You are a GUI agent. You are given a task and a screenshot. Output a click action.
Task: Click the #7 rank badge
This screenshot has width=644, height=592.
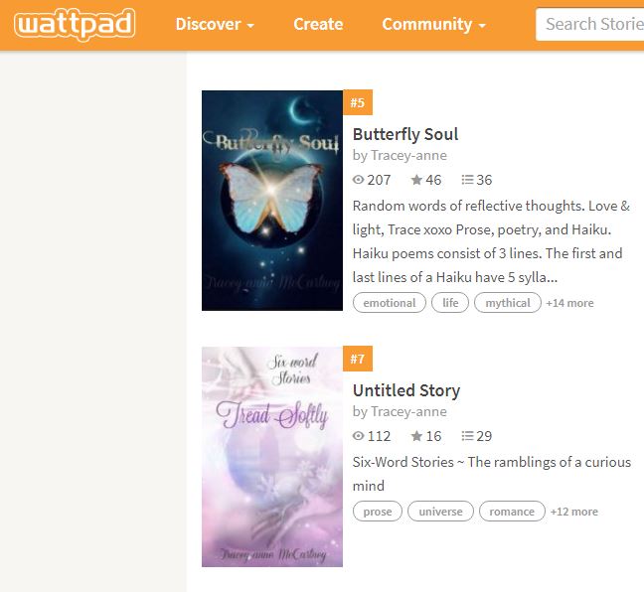[358, 359]
